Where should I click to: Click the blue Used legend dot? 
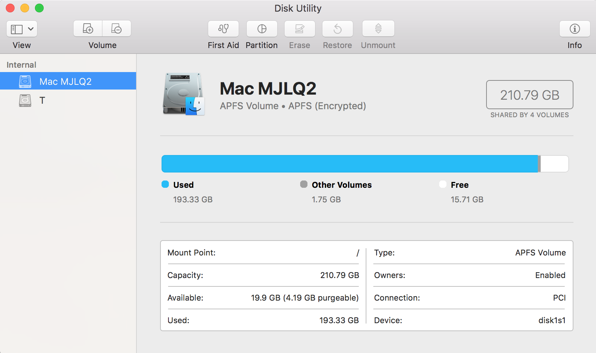(165, 184)
